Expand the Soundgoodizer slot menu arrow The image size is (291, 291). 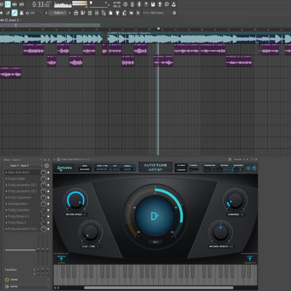6,204
